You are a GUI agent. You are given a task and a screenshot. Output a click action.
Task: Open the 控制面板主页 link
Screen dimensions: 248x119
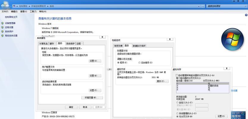11,17
